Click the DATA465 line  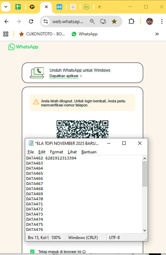coord(34,173)
